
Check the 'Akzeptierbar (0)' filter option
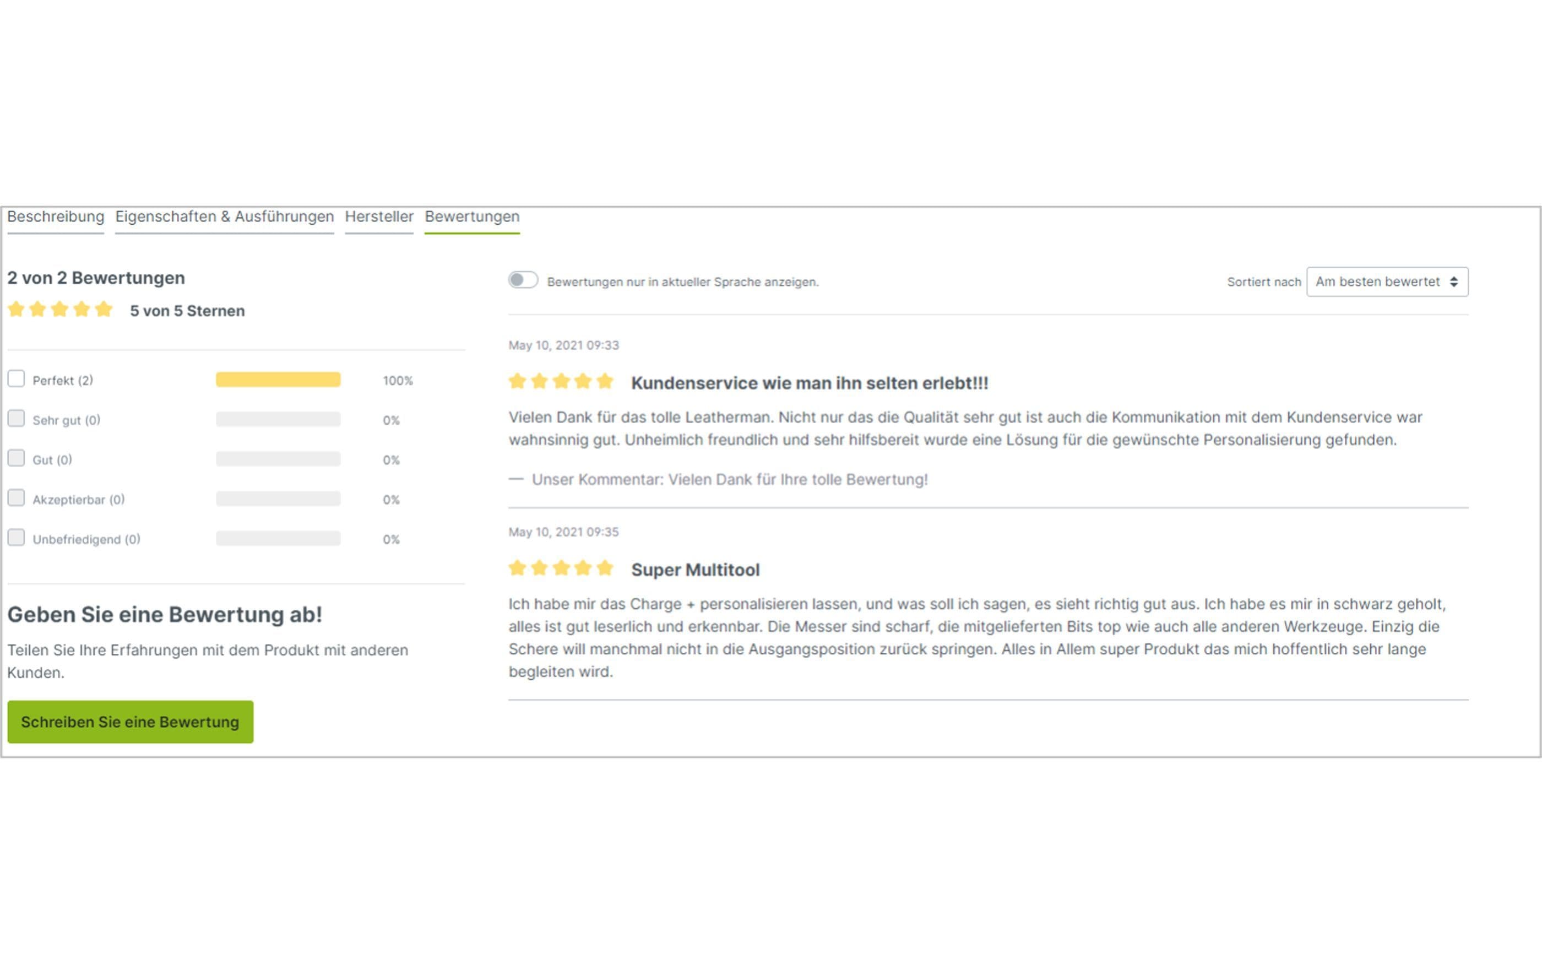[x=16, y=498]
